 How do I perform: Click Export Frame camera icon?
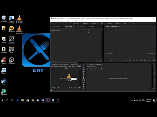(x=148, y=60)
